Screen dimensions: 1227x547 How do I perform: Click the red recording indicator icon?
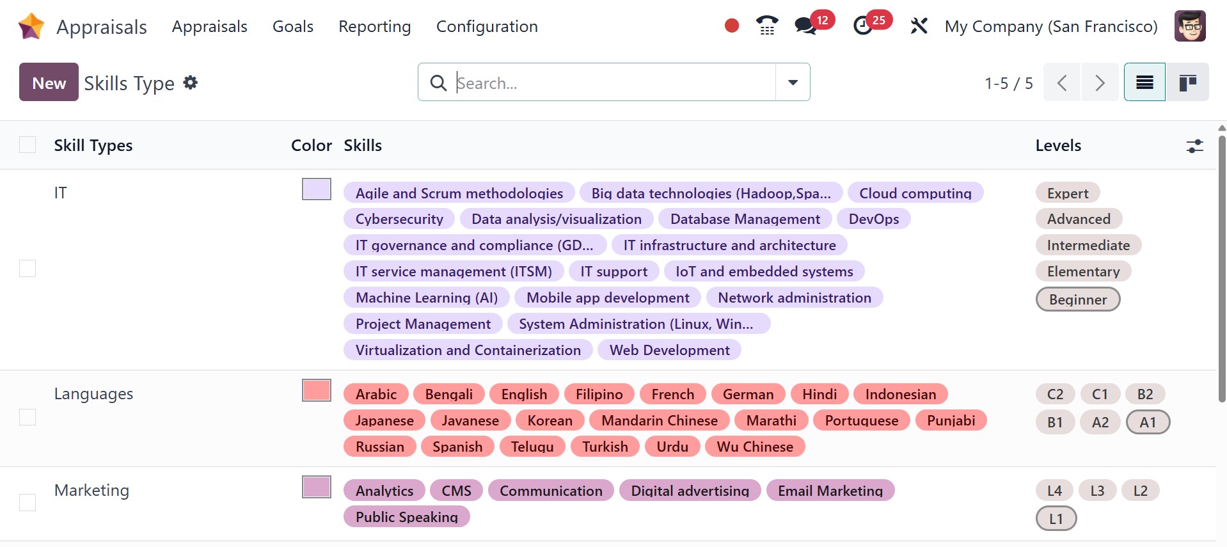point(732,26)
